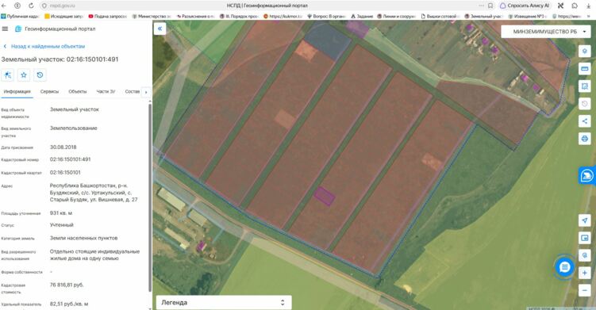
Task: Zoom out the map with minus
Action: (585, 290)
